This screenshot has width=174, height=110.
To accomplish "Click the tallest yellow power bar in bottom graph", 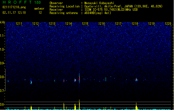I will 79,105.
